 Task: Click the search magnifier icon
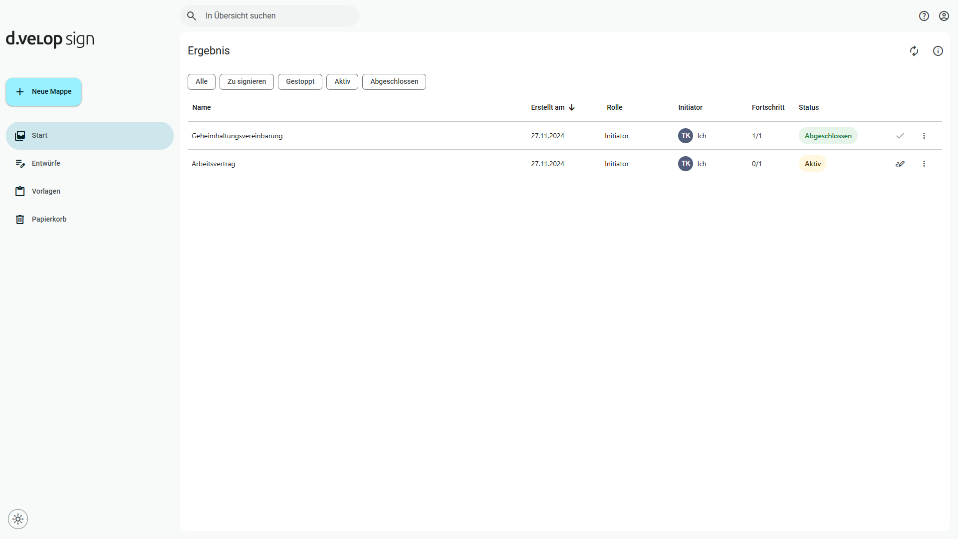192,15
